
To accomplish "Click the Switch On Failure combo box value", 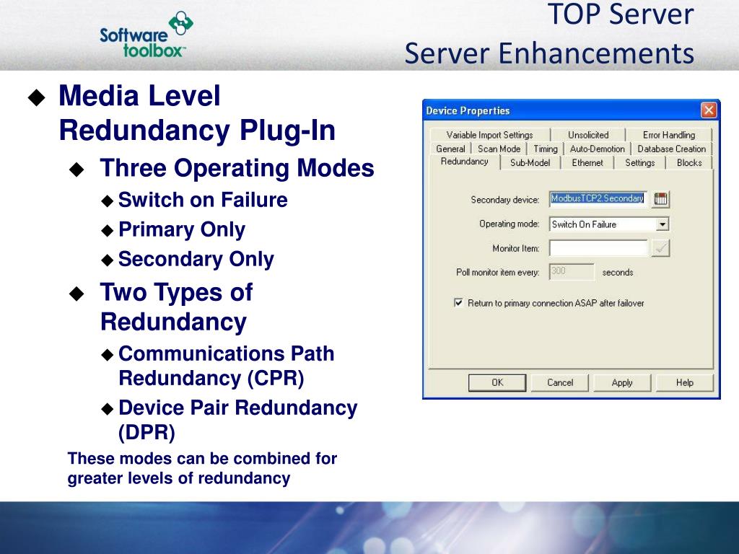I will pyautogui.click(x=603, y=224).
